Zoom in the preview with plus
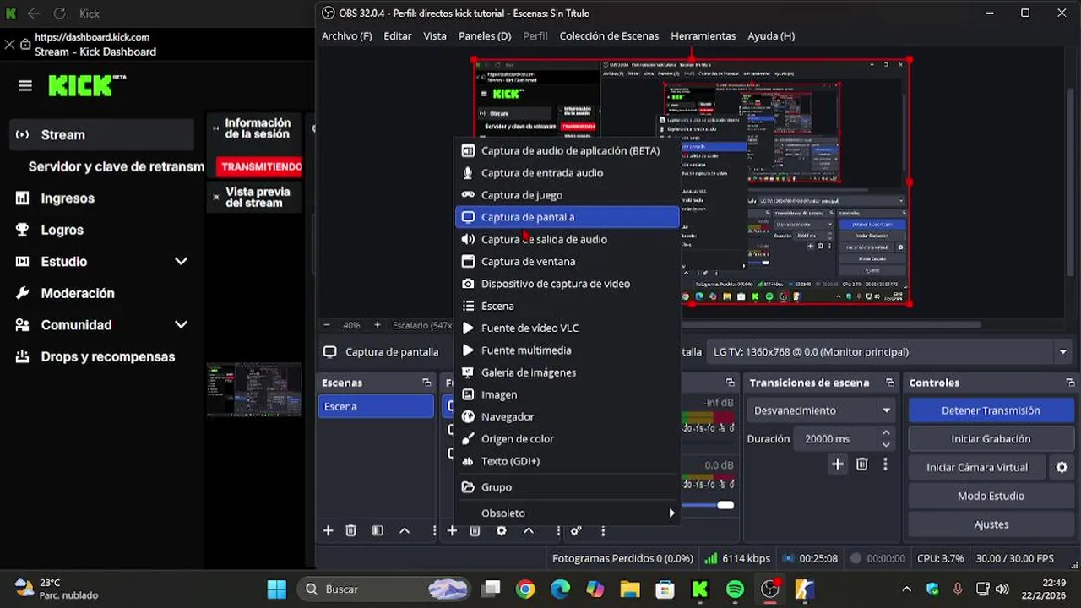 377,325
